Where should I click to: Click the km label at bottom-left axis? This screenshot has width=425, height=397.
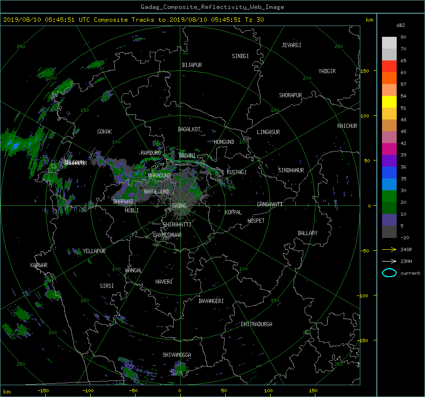[7, 392]
